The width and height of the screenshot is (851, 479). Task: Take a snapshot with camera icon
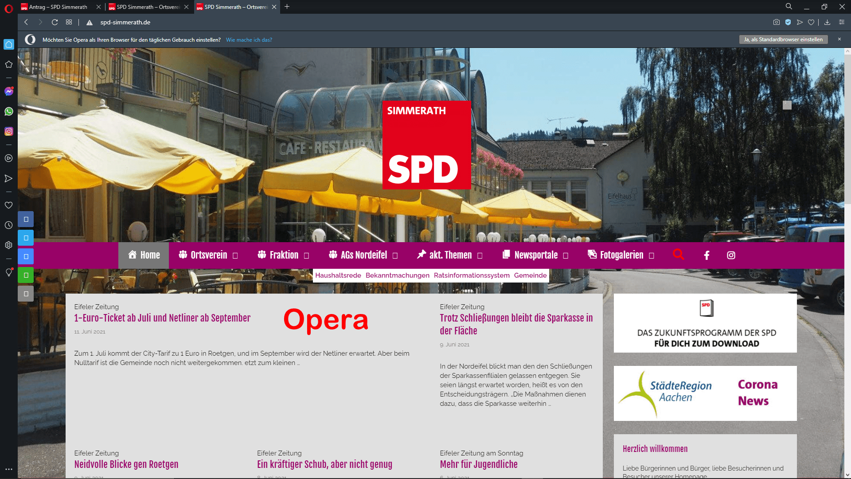pyautogui.click(x=777, y=22)
